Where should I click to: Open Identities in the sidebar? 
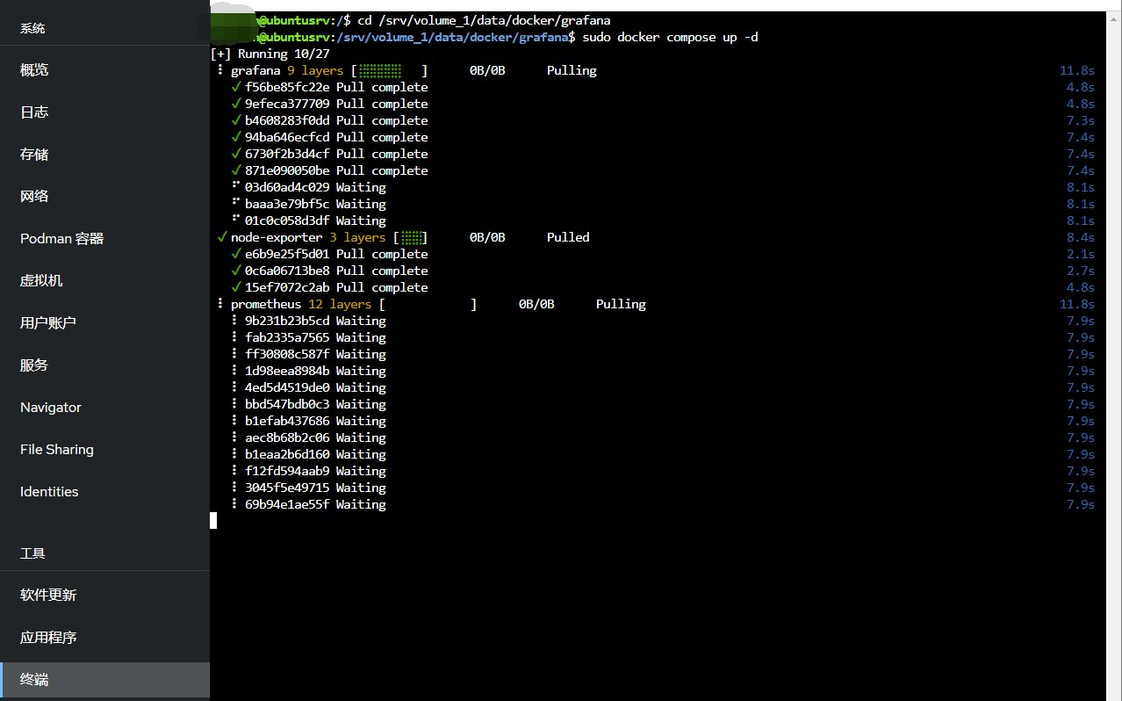(x=49, y=492)
